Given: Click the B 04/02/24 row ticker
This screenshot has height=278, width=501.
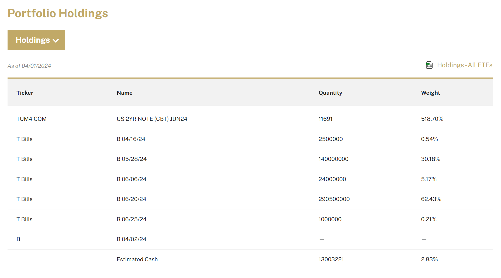Looking at the screenshot, I should pyautogui.click(x=18, y=239).
